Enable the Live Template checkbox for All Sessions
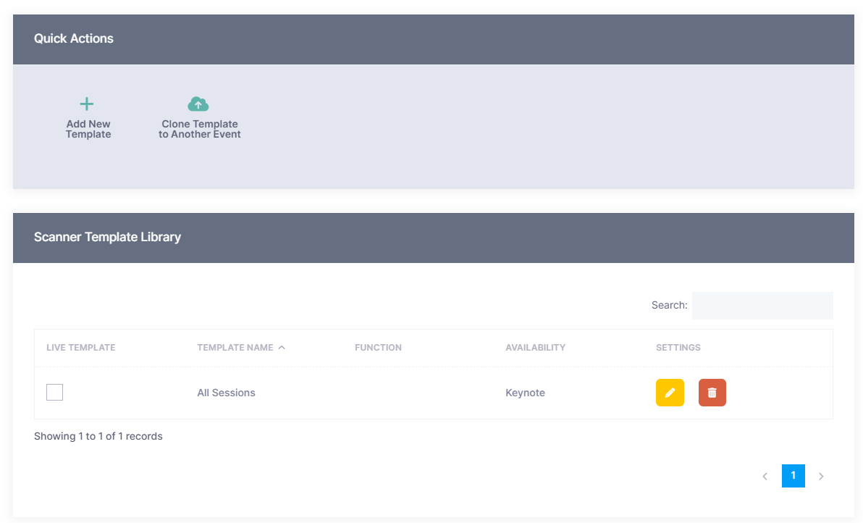The image size is (863, 523). coord(55,393)
